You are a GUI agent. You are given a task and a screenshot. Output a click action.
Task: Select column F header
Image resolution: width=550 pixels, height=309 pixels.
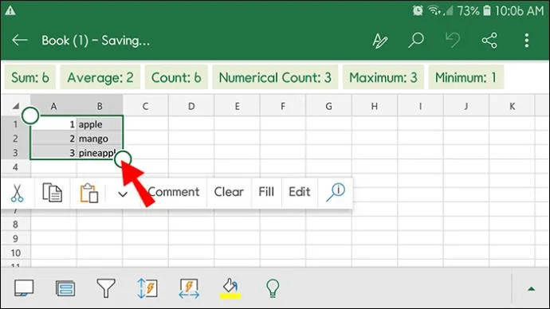283,106
